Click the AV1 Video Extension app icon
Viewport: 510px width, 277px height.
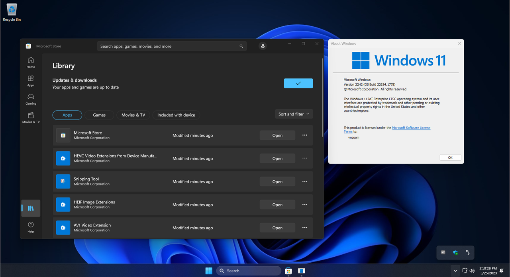[63, 228]
